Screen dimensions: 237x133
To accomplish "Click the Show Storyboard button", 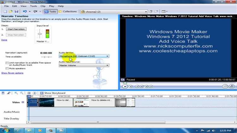I will pyautogui.click(x=52, y=93).
